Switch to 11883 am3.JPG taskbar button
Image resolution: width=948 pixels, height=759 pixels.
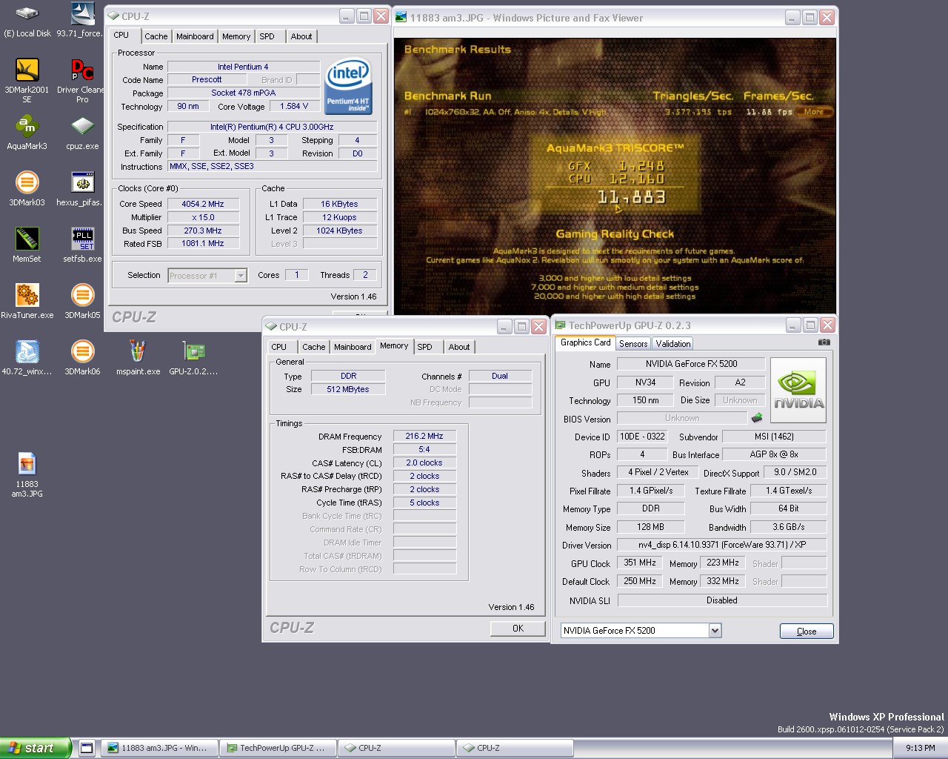(159, 748)
